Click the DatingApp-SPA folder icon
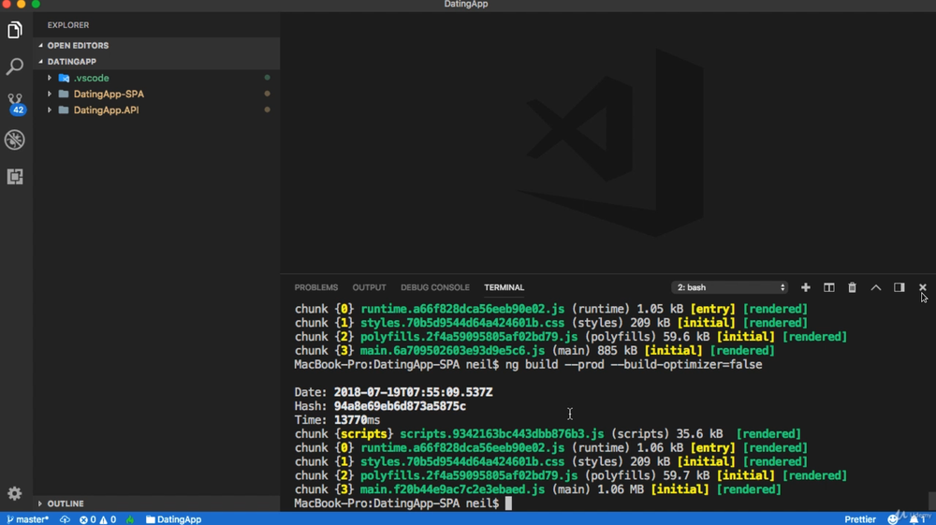 (64, 94)
